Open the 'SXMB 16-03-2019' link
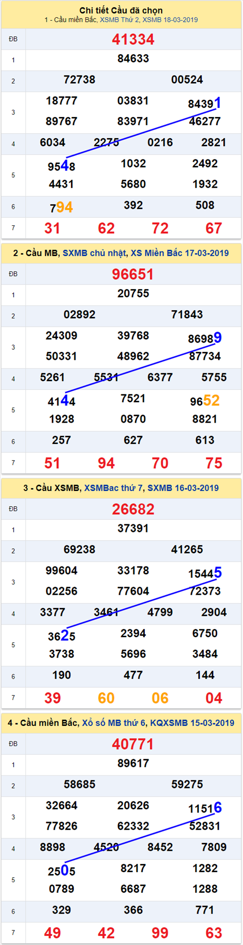The height and width of the screenshot is (945, 243). (x=183, y=488)
